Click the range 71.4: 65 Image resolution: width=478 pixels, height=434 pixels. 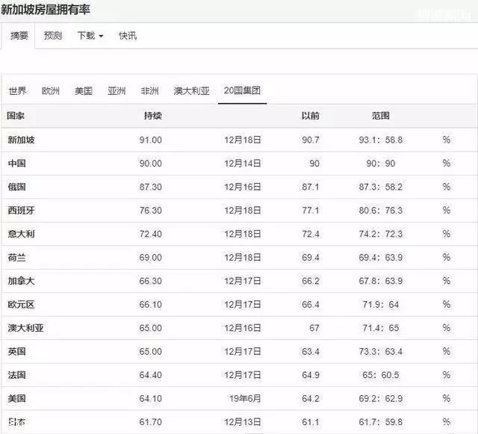pos(381,328)
